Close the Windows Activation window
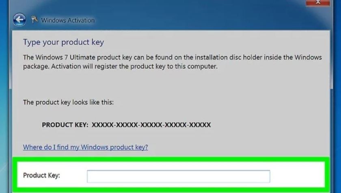Viewport: 341px width, 193px height. point(318,2)
